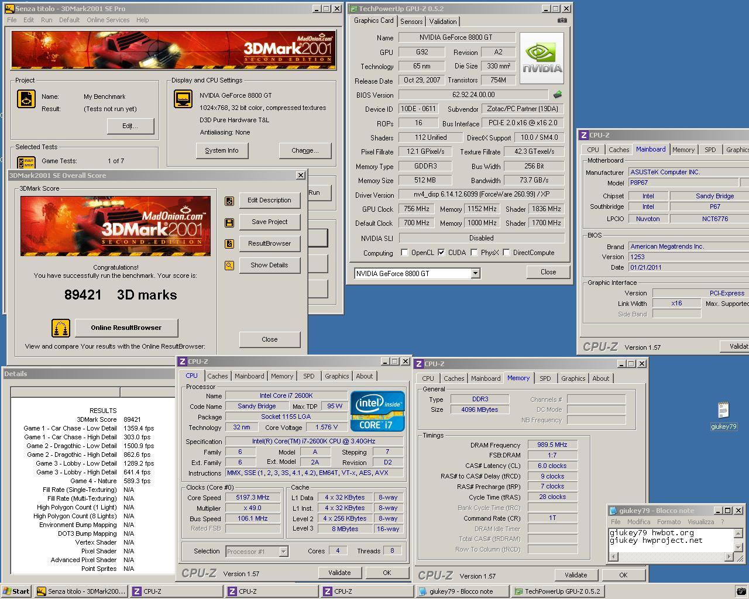Click the Core Speed 5197.3 MHz field
The image size is (749, 599).
[x=252, y=497]
